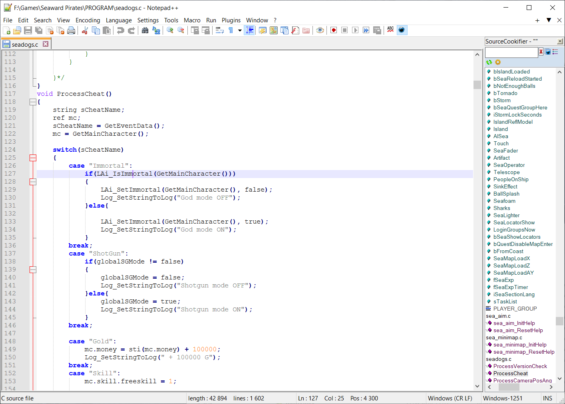Open the Plugins menu
565x404 pixels.
[x=231, y=20]
